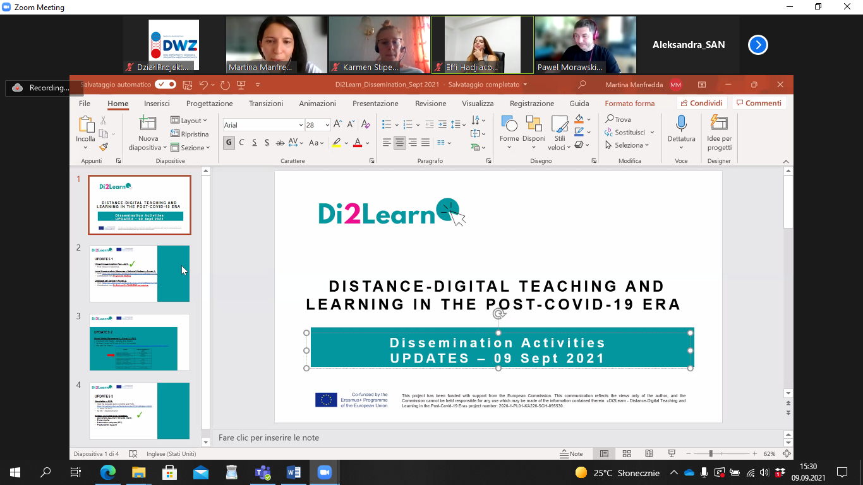863x485 pixels.
Task: Toggle text shadow formatting
Action: pos(267,143)
